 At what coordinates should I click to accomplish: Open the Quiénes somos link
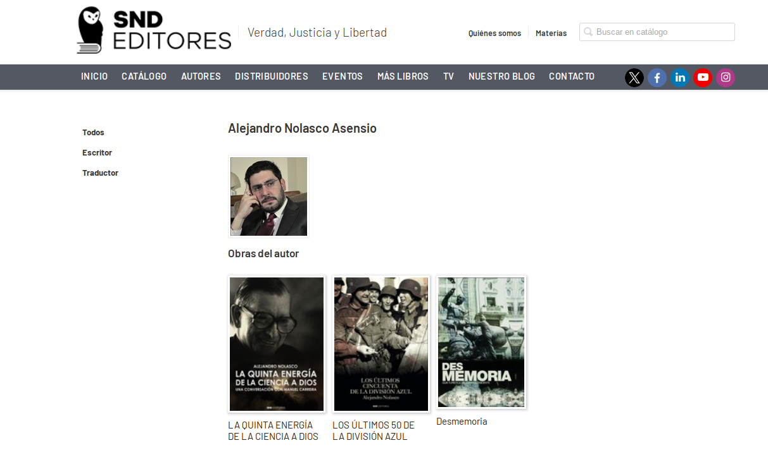[x=494, y=33]
